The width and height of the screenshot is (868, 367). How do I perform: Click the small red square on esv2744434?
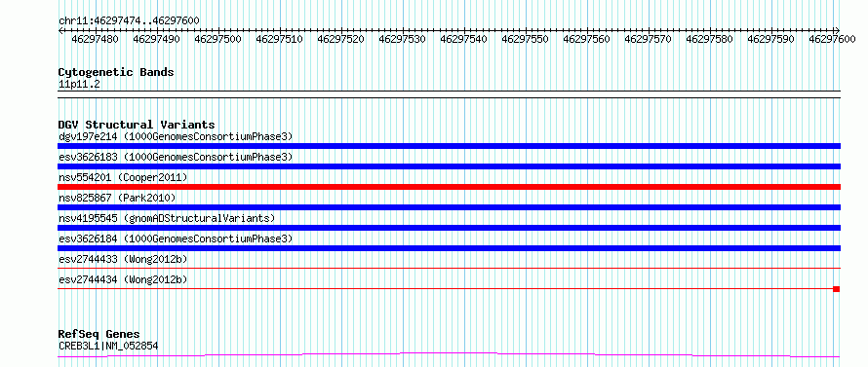[837, 289]
